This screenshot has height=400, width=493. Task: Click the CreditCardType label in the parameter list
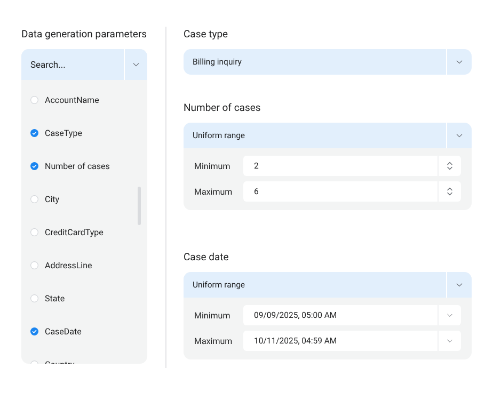pyautogui.click(x=74, y=232)
